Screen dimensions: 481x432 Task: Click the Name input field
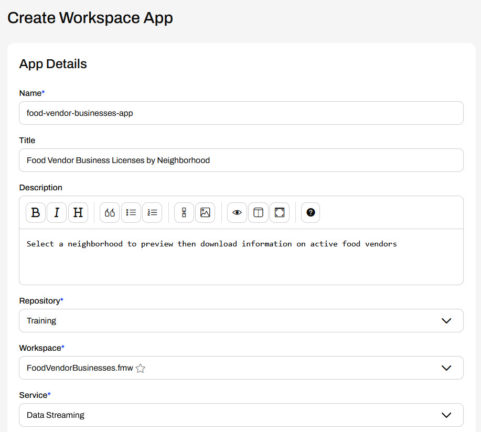[x=241, y=113]
